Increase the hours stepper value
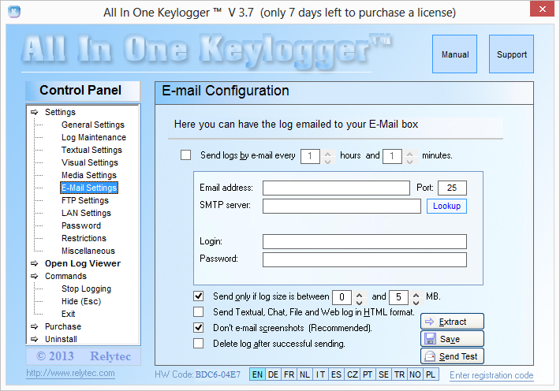Viewport: 560px width, 391px height. point(328,153)
